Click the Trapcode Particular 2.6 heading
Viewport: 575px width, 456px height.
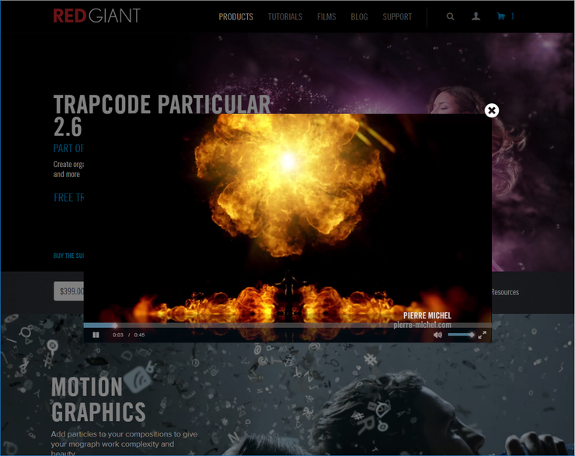162,116
